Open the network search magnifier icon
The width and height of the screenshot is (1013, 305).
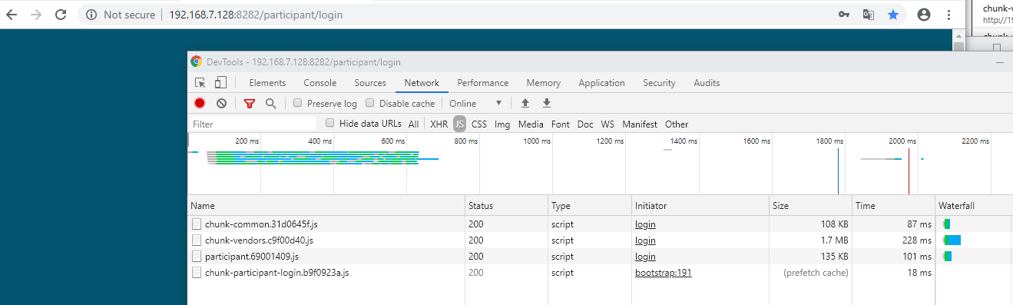pos(270,103)
